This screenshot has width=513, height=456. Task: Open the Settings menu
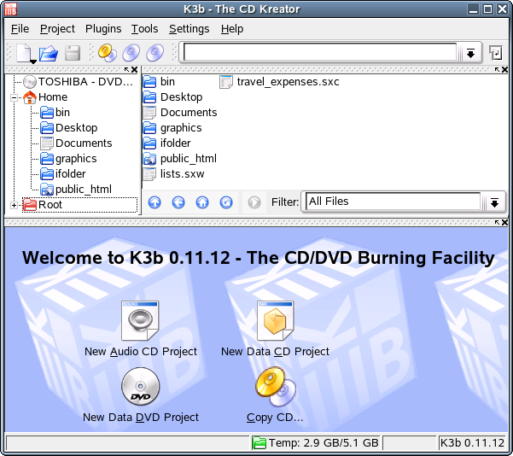point(189,29)
